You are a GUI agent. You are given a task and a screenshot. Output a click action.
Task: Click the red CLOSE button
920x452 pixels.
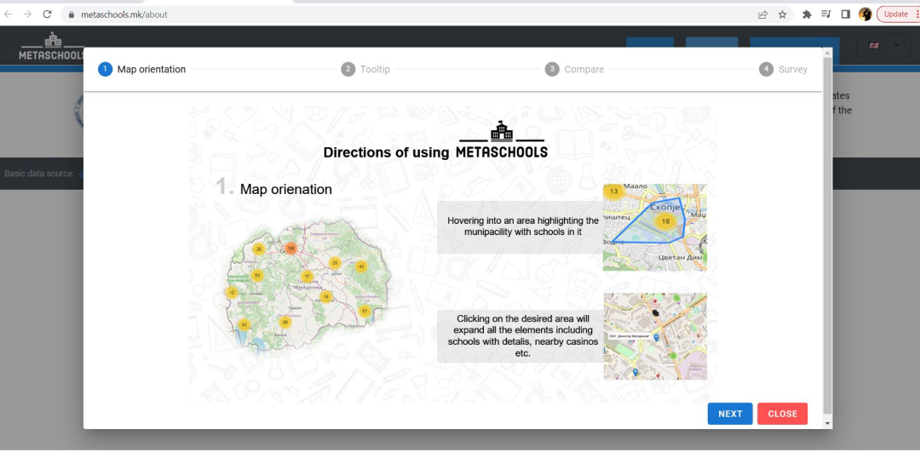(782, 414)
